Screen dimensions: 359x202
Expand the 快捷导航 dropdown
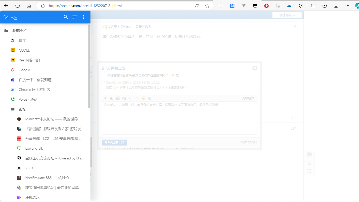click(x=287, y=15)
